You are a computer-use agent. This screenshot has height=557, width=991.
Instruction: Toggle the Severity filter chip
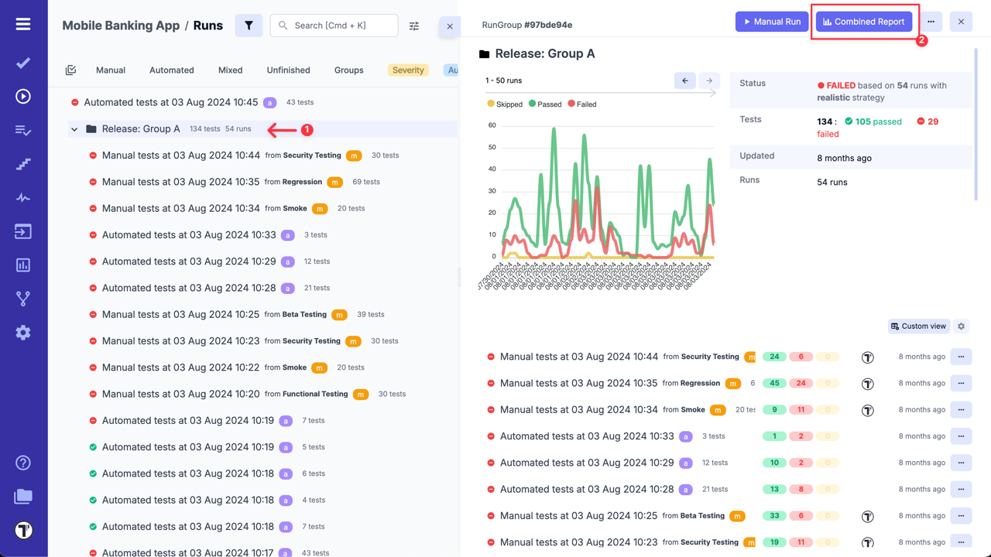click(x=408, y=70)
